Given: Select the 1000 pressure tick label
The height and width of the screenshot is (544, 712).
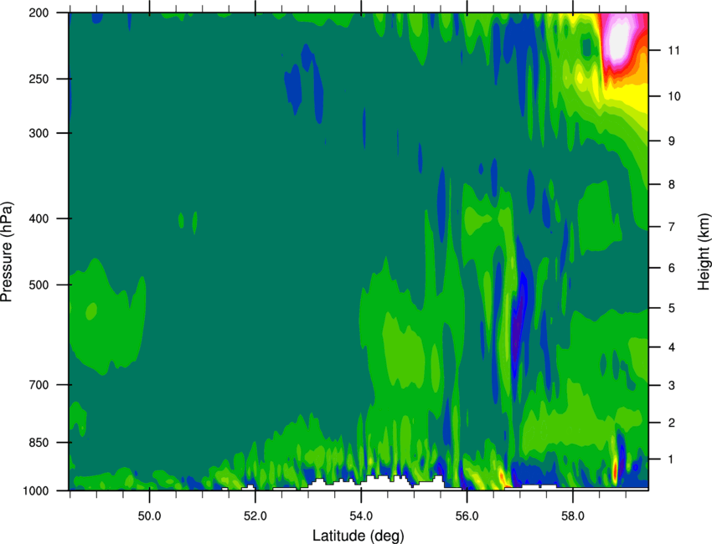Looking at the screenshot, I should (36, 490).
